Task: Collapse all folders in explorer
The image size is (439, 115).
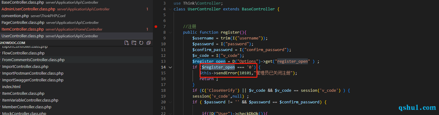Action: tap(149, 43)
